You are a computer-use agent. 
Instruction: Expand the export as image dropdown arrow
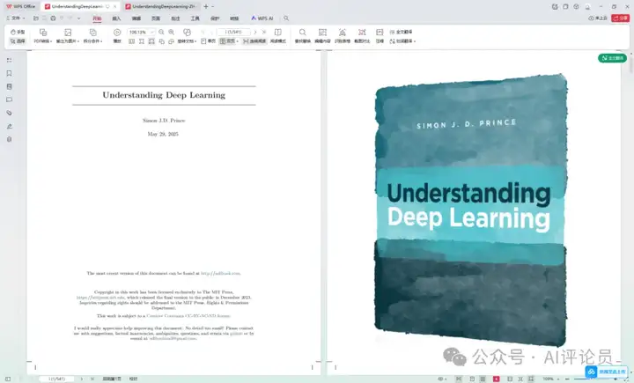tap(78, 41)
